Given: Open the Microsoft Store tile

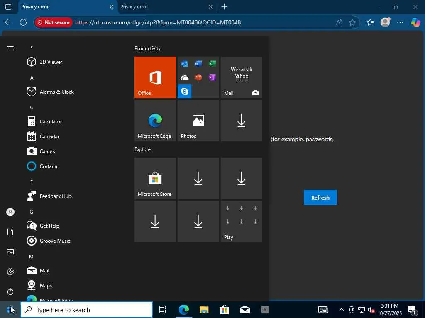Looking at the screenshot, I should [155, 178].
